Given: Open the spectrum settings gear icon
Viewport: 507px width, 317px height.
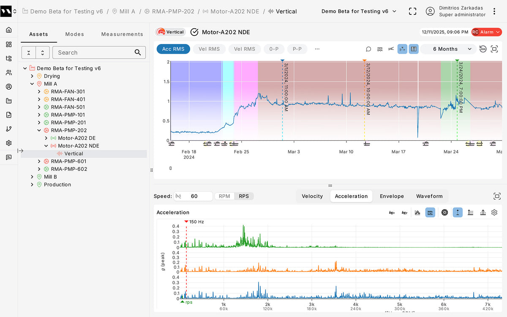Looking at the screenshot, I should 494,213.
